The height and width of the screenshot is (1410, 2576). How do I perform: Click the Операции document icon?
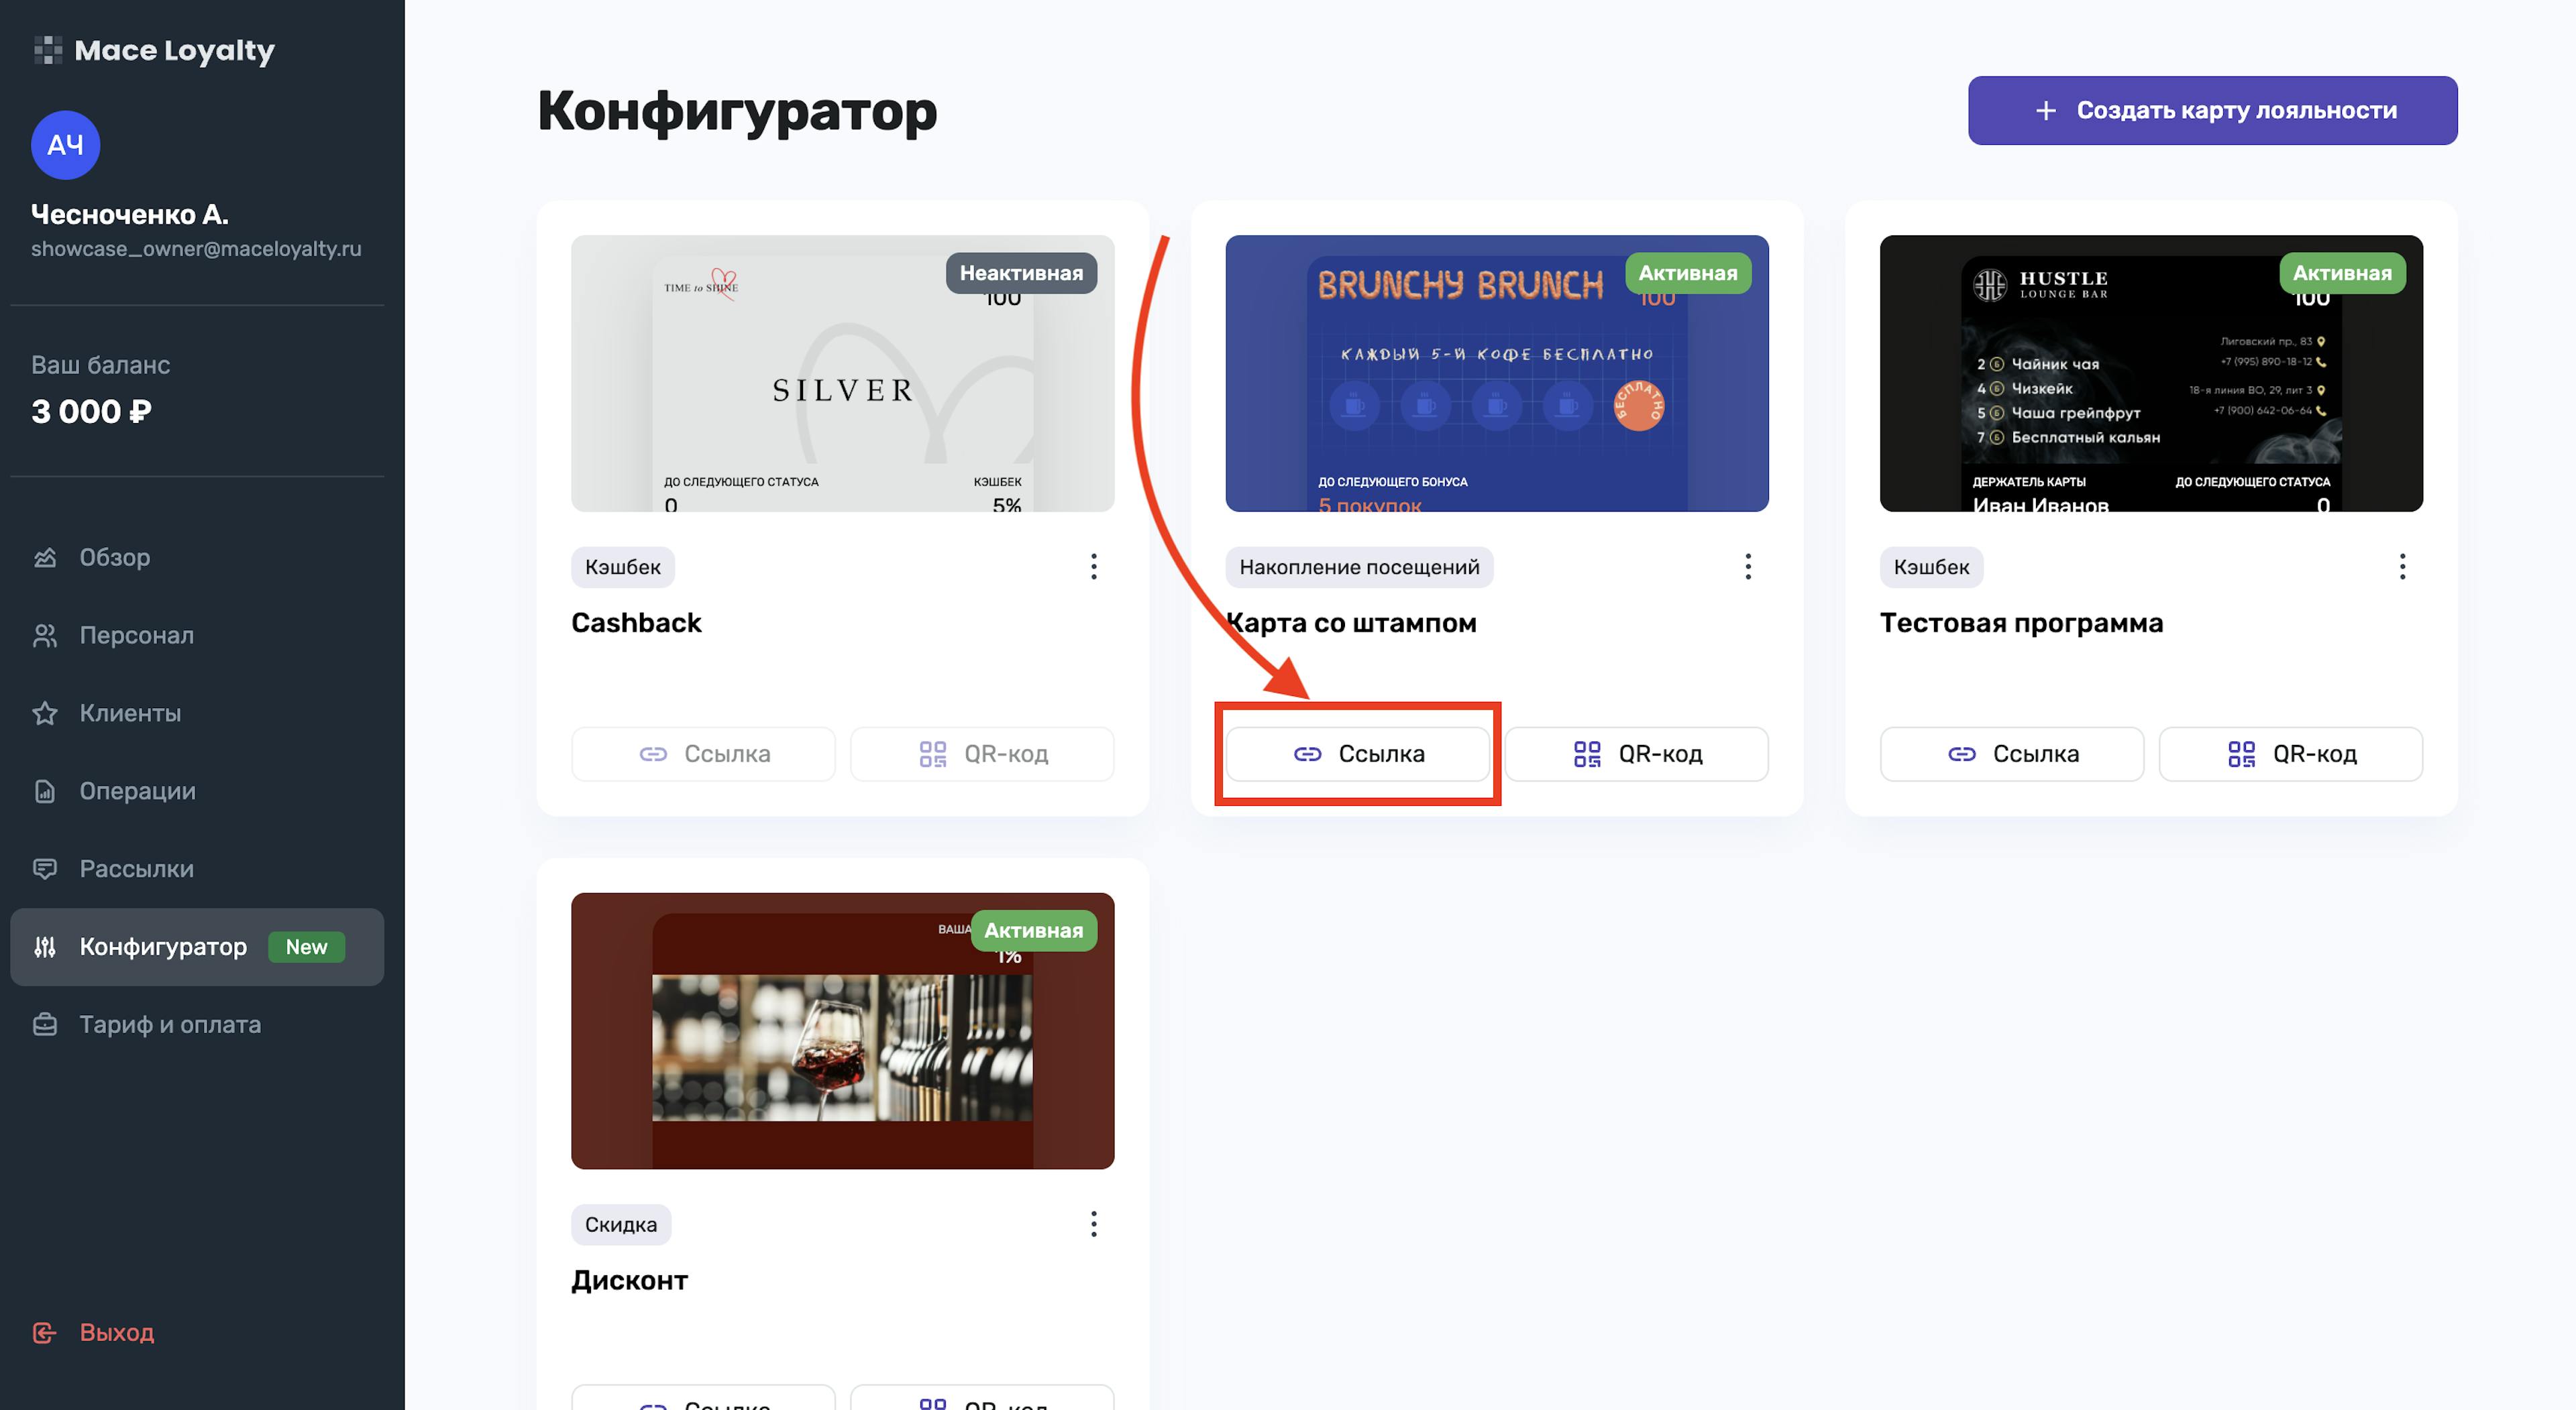[45, 790]
